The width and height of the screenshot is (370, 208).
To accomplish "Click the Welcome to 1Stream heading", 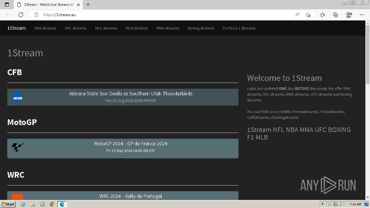I will click(x=284, y=78).
